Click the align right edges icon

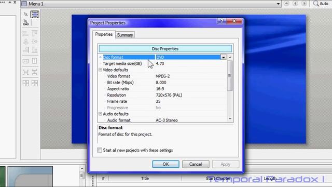point(25,50)
